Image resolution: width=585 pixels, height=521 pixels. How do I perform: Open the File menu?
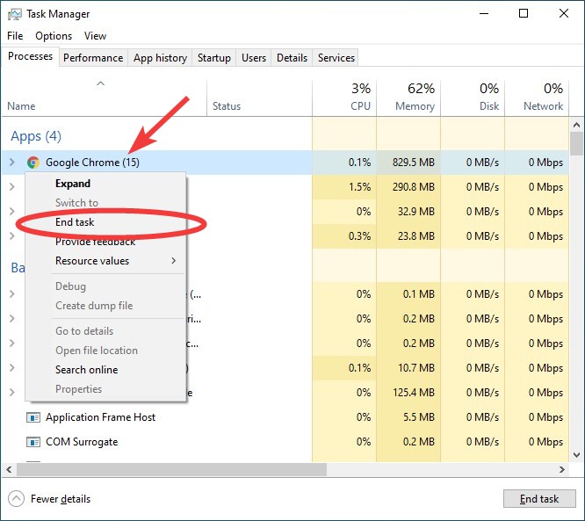pyautogui.click(x=15, y=36)
